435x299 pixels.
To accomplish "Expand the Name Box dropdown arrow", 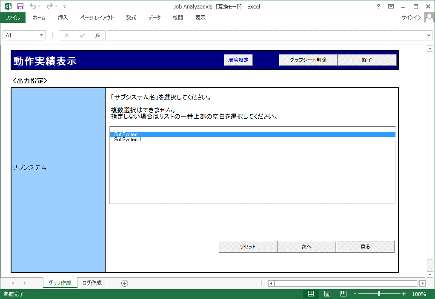I will [42, 35].
